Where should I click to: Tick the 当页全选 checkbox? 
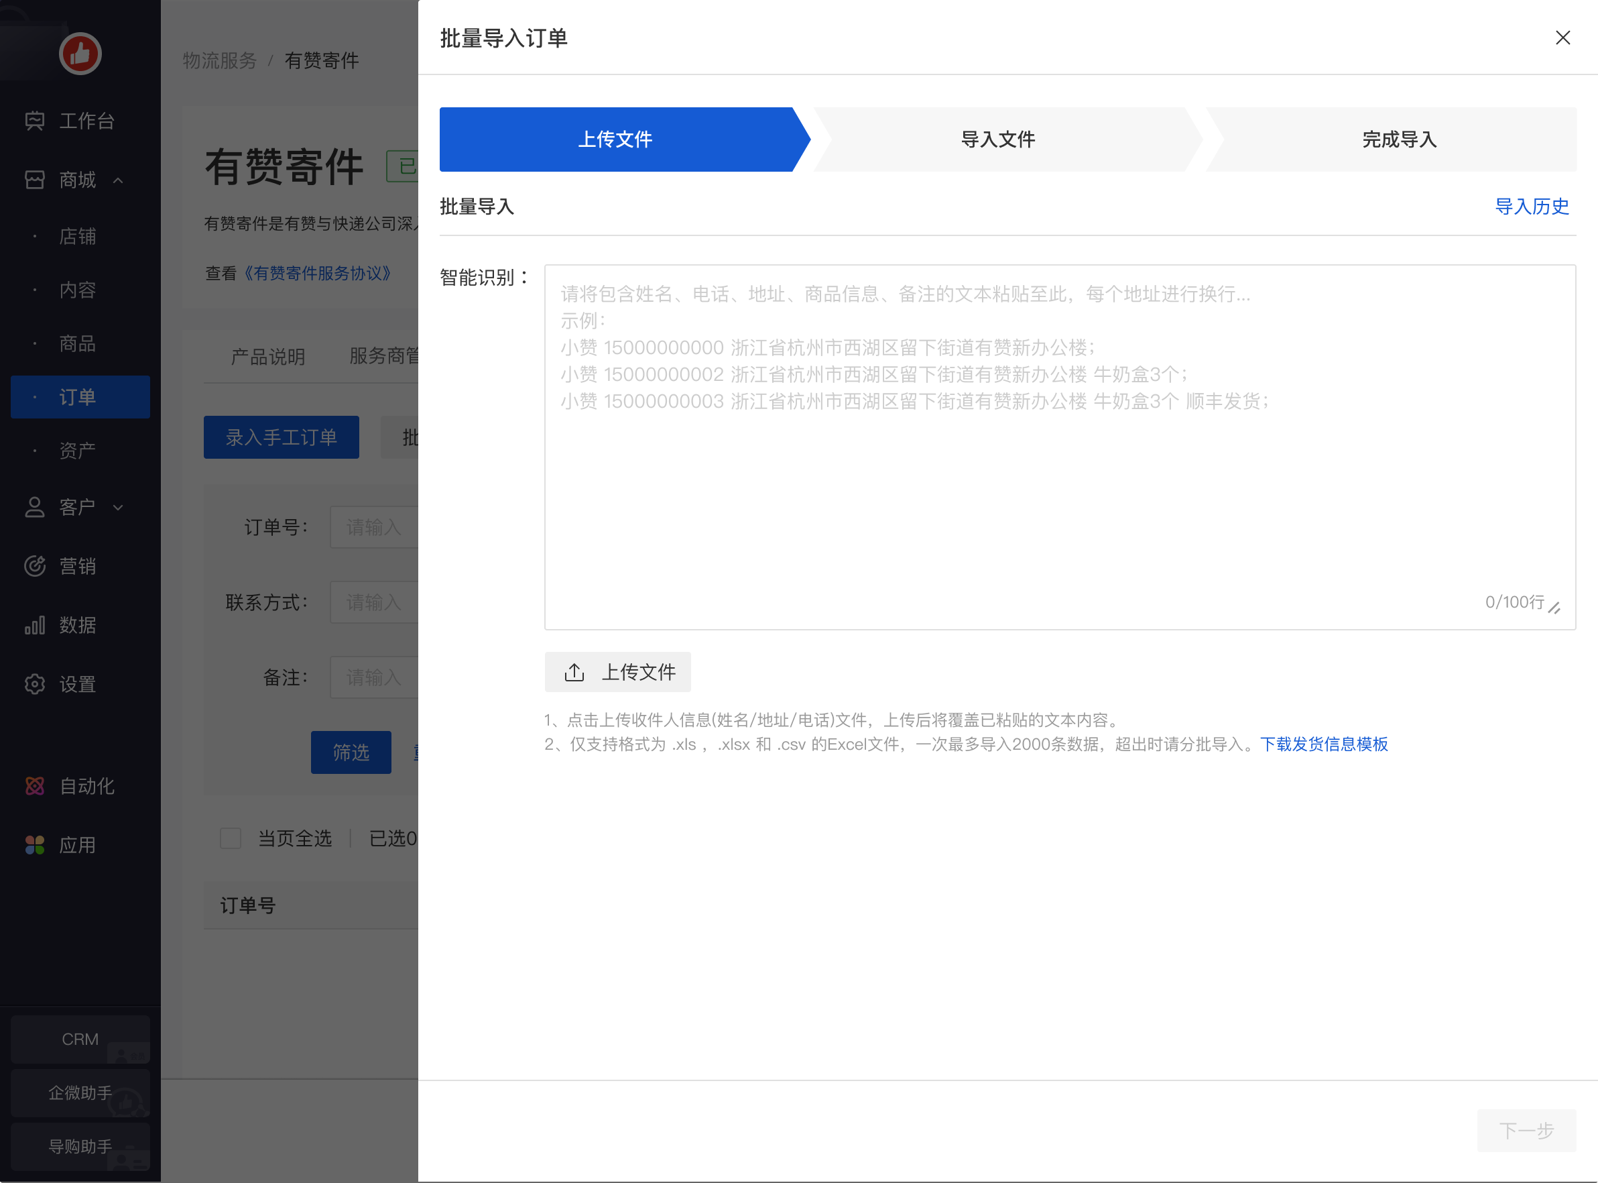click(231, 838)
